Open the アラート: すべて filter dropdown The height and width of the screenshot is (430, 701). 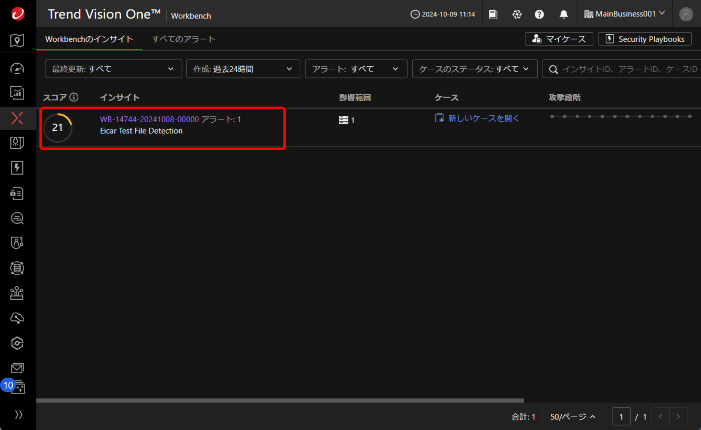coord(356,69)
